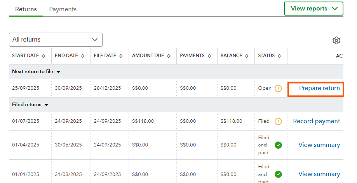Sort by Start Date column arrows

(x=44, y=56)
